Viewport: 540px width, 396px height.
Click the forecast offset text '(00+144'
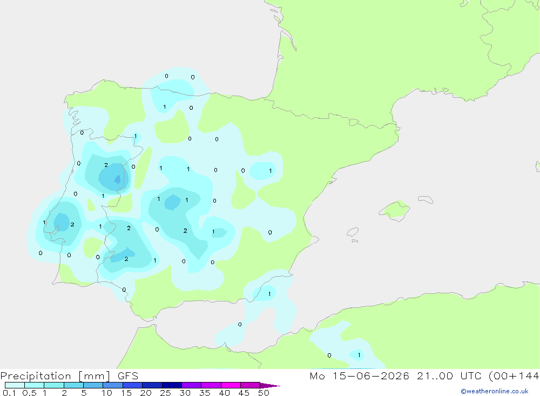tap(514, 376)
